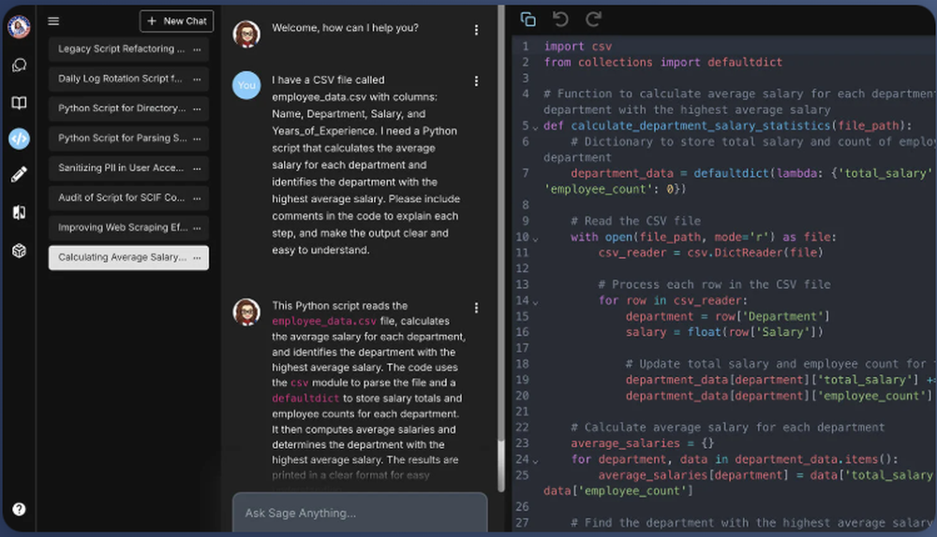Open more options for Sanitizing PII chat
The width and height of the screenshot is (937, 537).
[x=197, y=168]
